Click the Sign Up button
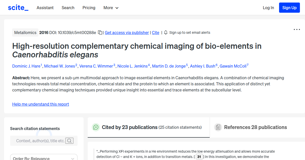The image size is (305, 160). click(289, 8)
